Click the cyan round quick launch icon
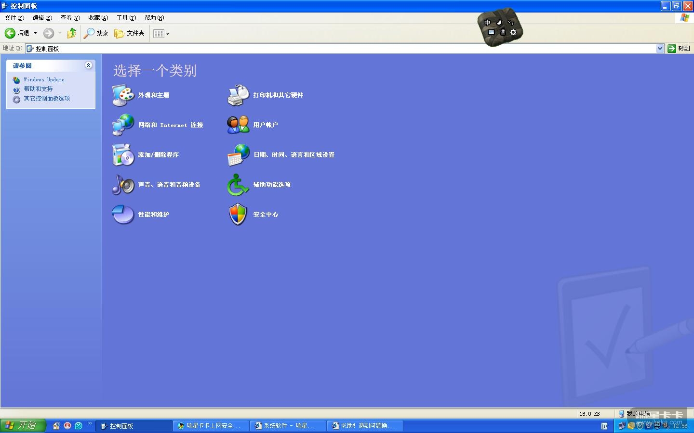The height and width of the screenshot is (433, 694). [79, 426]
